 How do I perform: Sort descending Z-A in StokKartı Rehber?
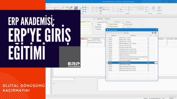127,33
